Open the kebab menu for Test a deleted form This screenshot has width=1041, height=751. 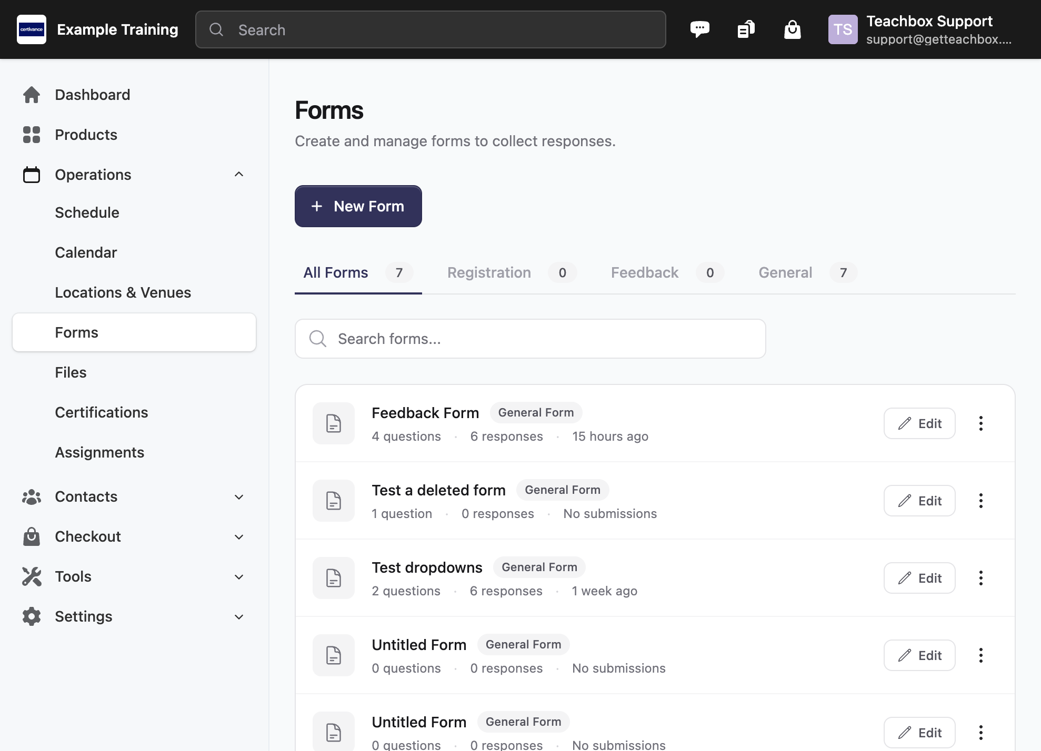tap(980, 501)
